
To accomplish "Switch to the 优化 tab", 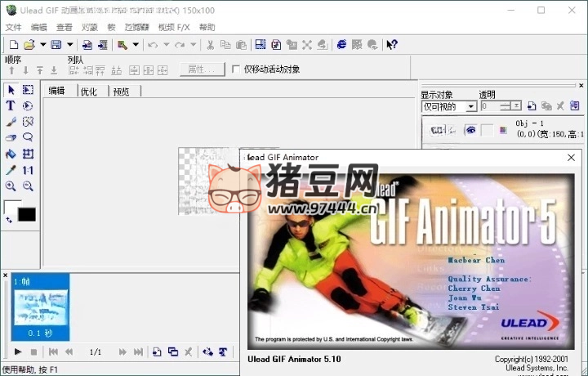I will (x=89, y=92).
